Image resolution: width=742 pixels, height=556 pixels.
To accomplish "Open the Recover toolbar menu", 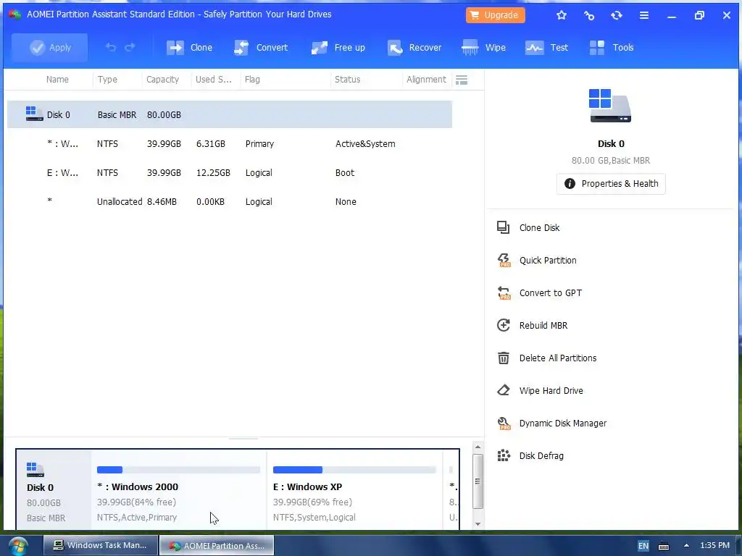I will click(414, 47).
